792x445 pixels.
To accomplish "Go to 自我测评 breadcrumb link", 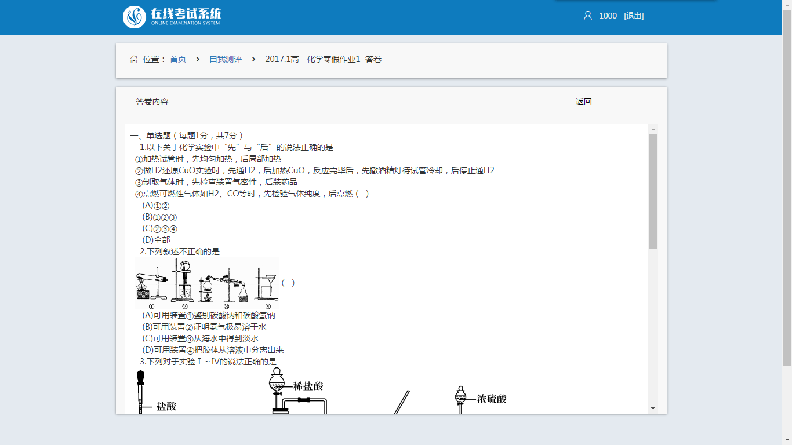I will click(x=226, y=59).
